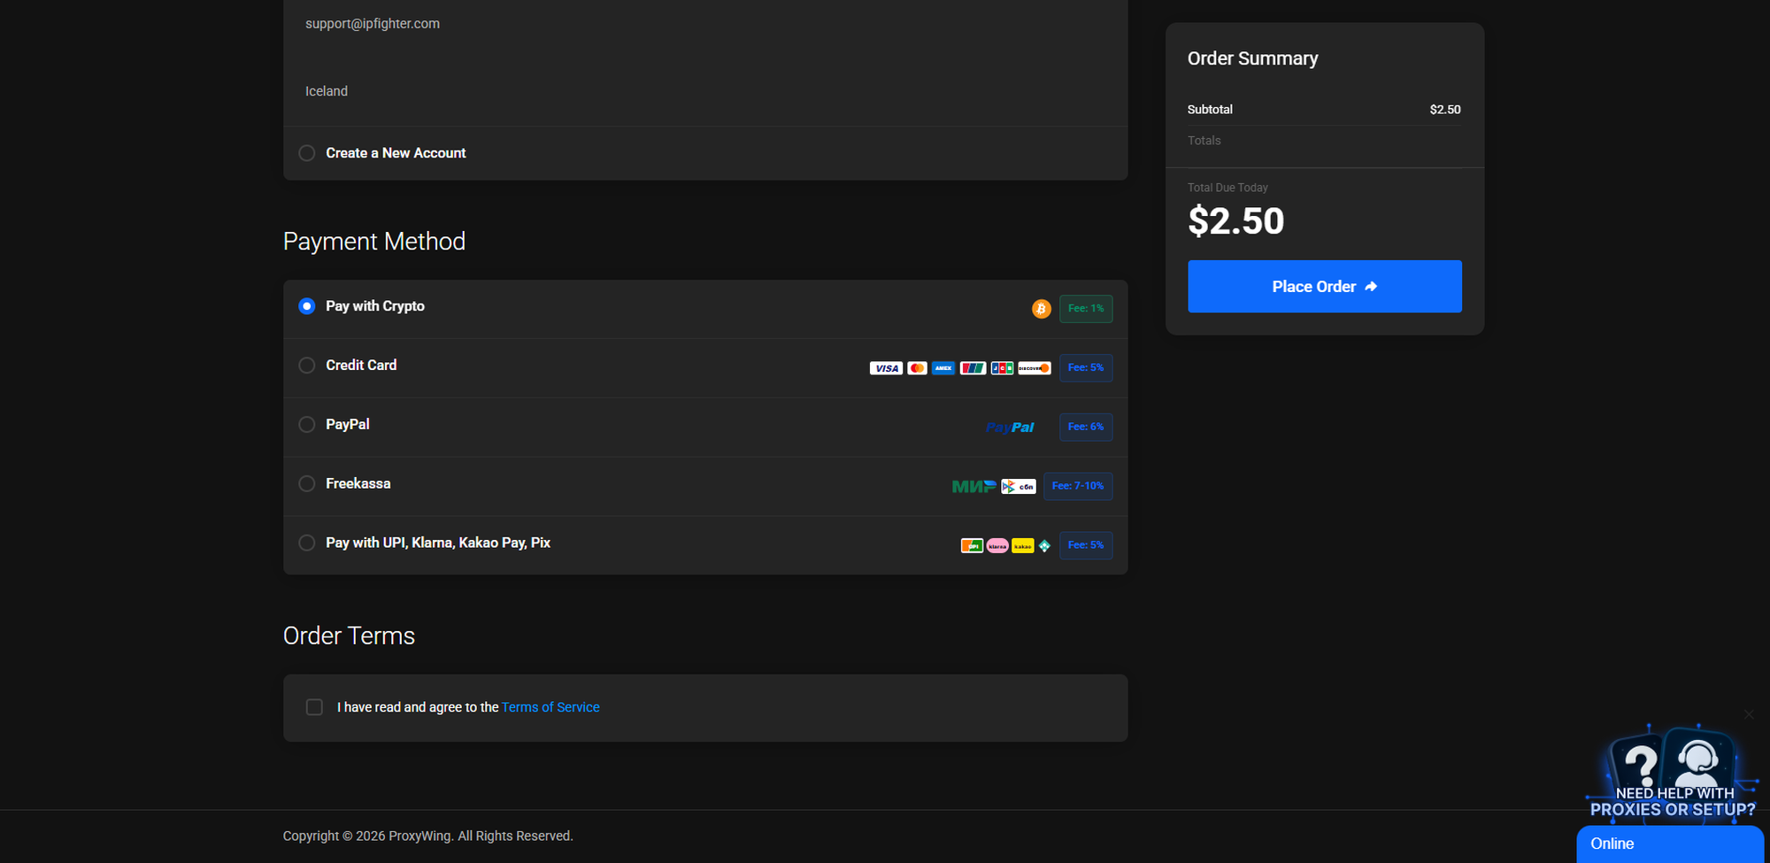Click the Place Order button
The image size is (1770, 863).
click(x=1325, y=286)
